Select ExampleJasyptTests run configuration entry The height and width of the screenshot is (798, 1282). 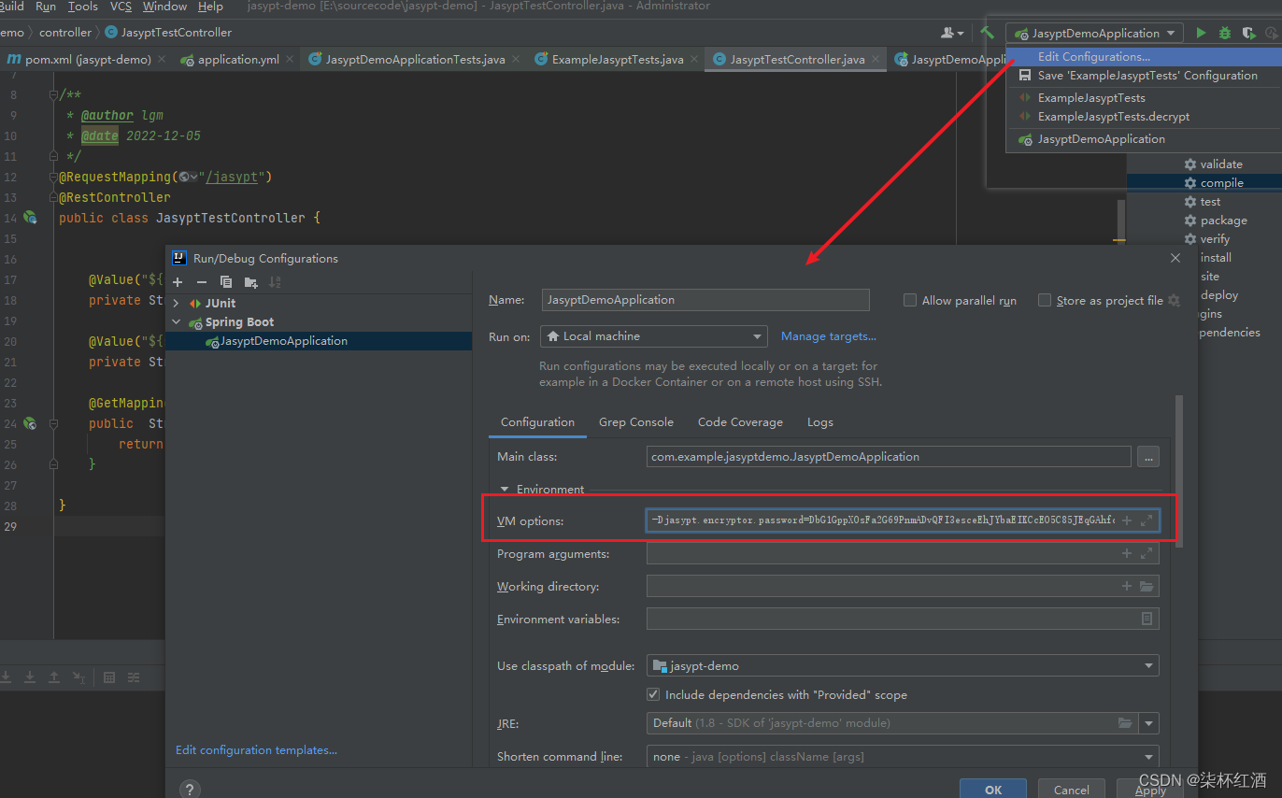tap(1091, 98)
